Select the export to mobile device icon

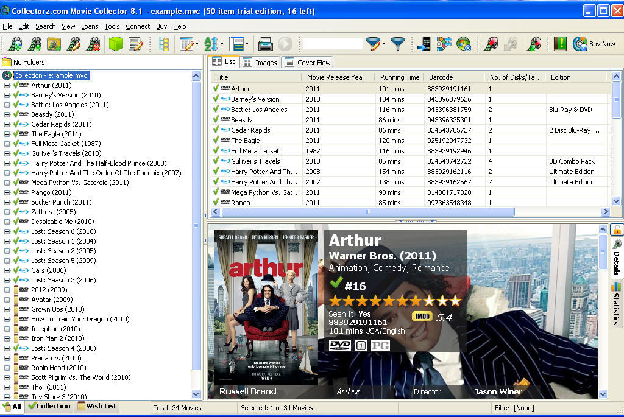[x=424, y=44]
